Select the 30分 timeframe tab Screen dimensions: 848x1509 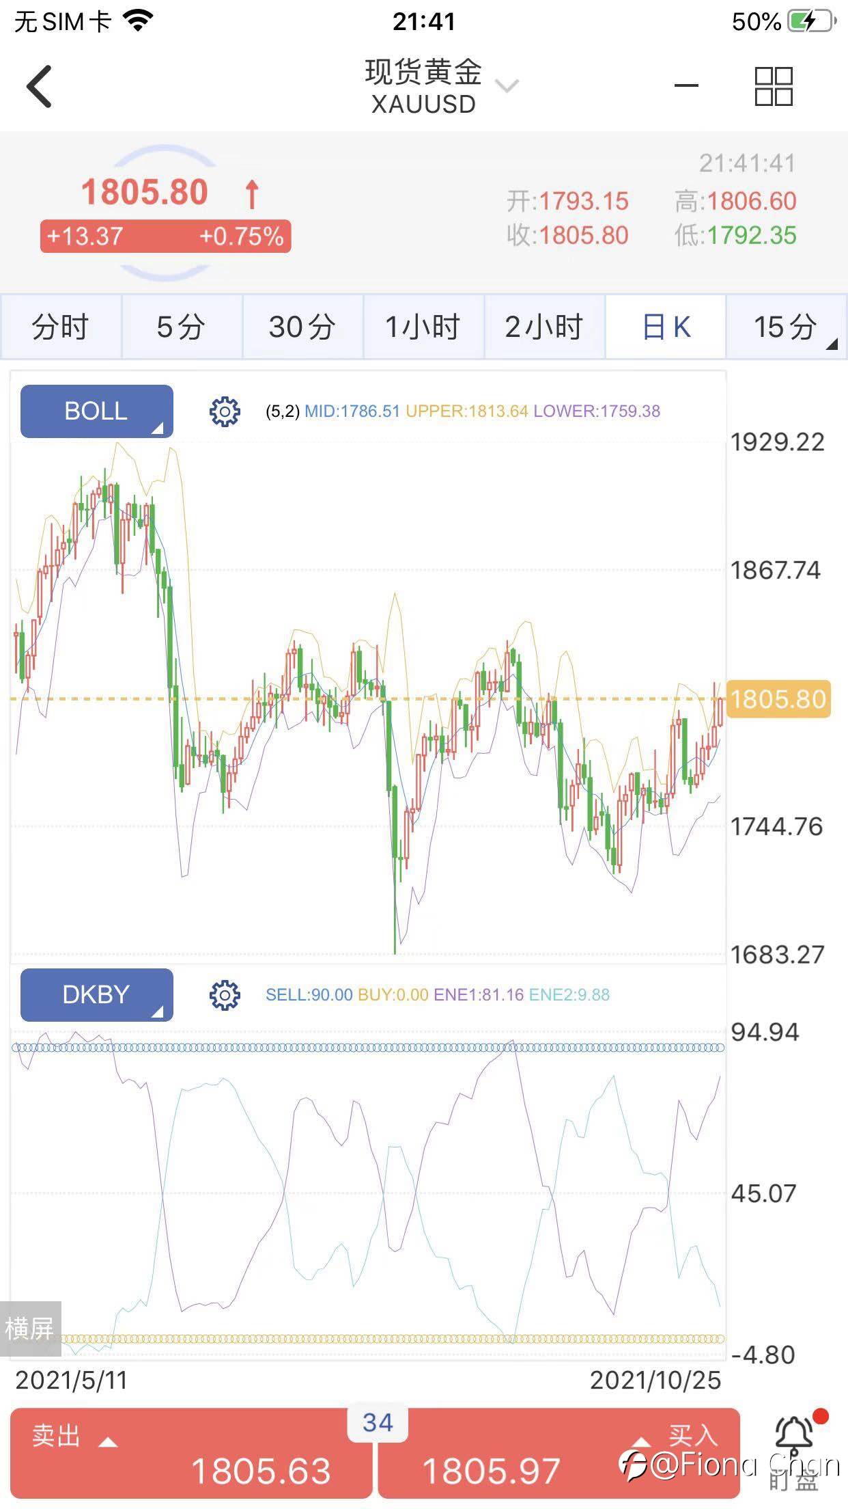pos(302,327)
